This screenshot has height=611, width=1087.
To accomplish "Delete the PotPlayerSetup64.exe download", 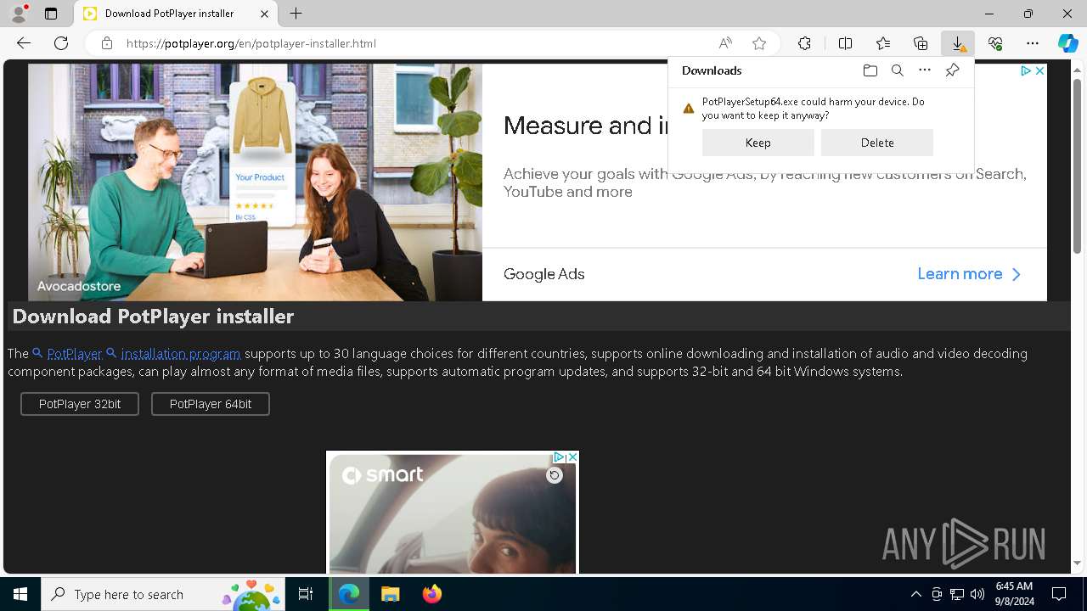I will click(x=877, y=143).
